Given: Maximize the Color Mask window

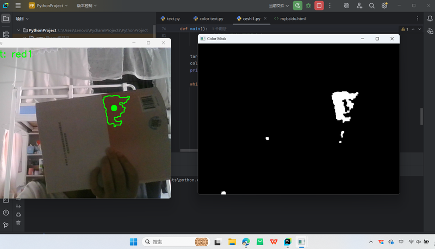Looking at the screenshot, I should click(x=377, y=39).
